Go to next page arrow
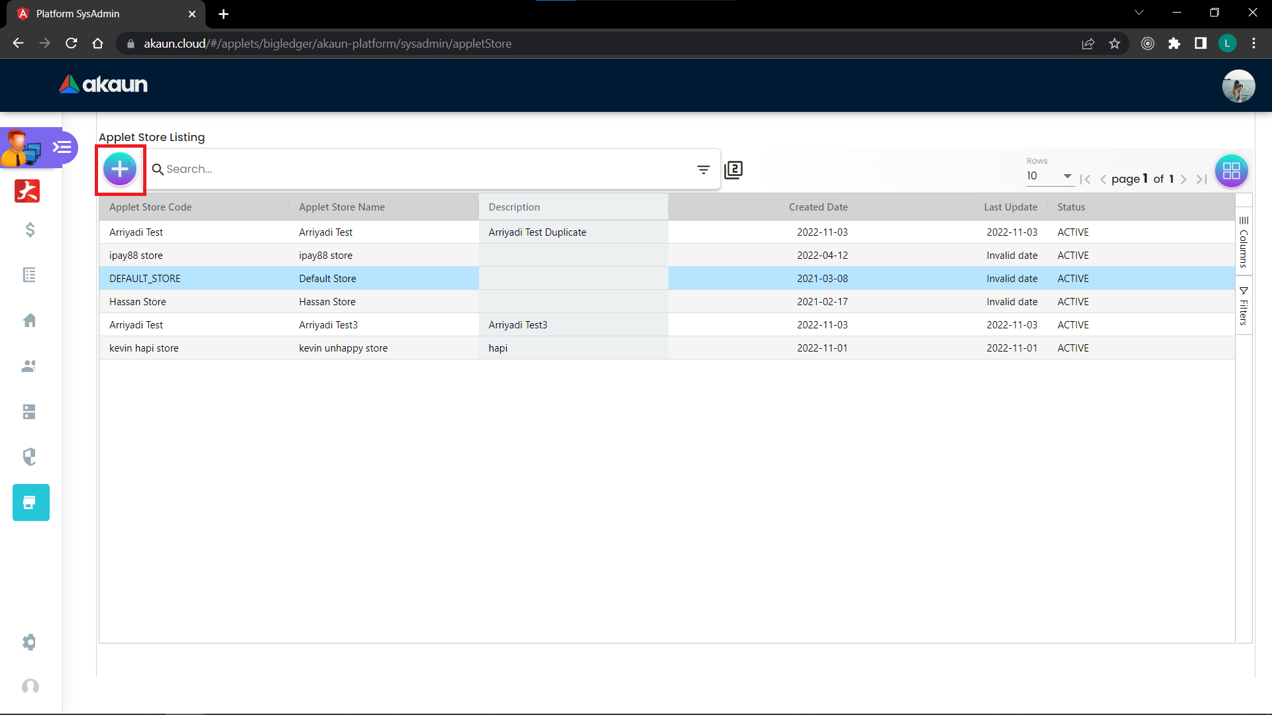Viewport: 1272px width, 715px height. point(1183,179)
